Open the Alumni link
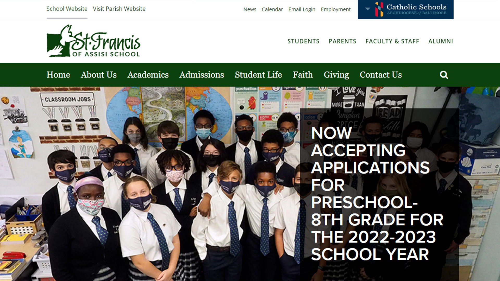 tap(441, 41)
